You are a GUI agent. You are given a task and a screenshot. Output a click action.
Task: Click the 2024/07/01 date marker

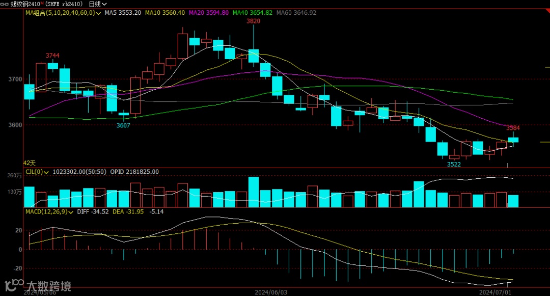496,292
